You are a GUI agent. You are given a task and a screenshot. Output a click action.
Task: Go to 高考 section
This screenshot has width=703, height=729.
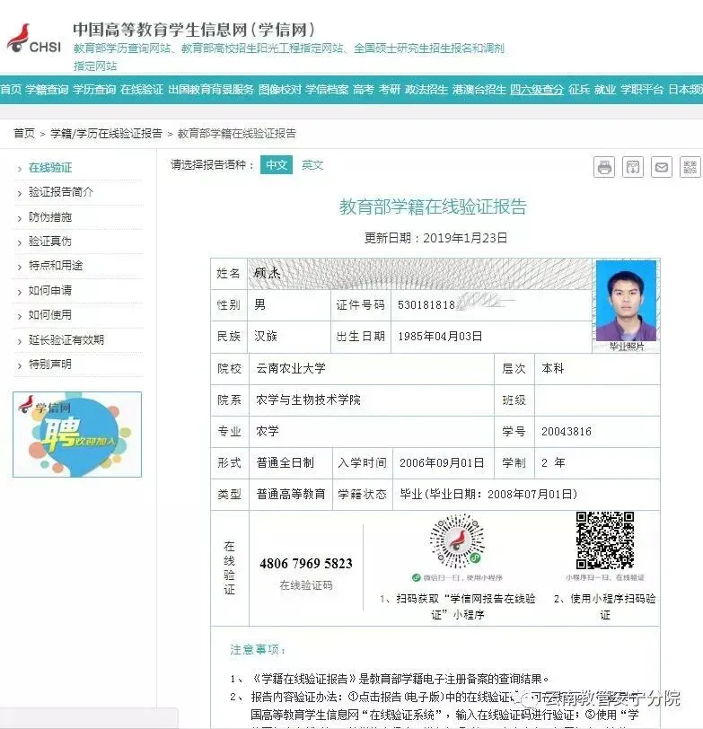tap(364, 89)
